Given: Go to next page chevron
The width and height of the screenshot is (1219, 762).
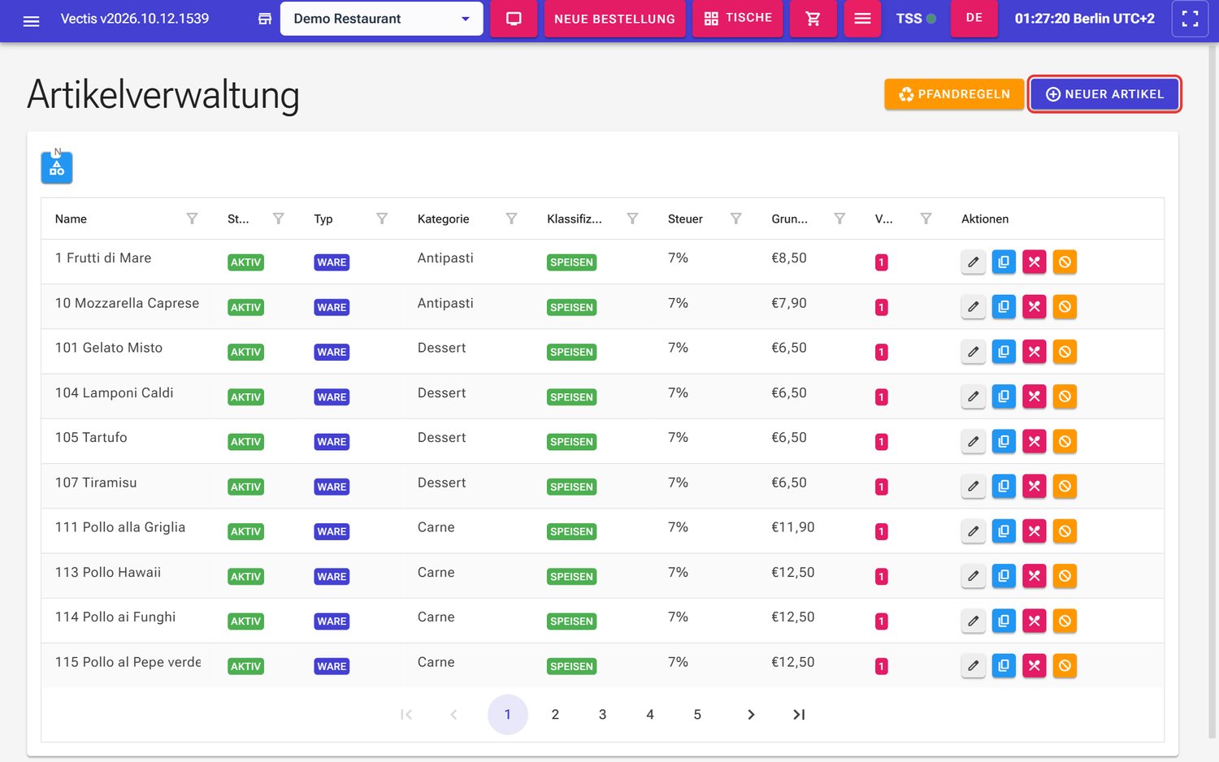Looking at the screenshot, I should pos(751,715).
